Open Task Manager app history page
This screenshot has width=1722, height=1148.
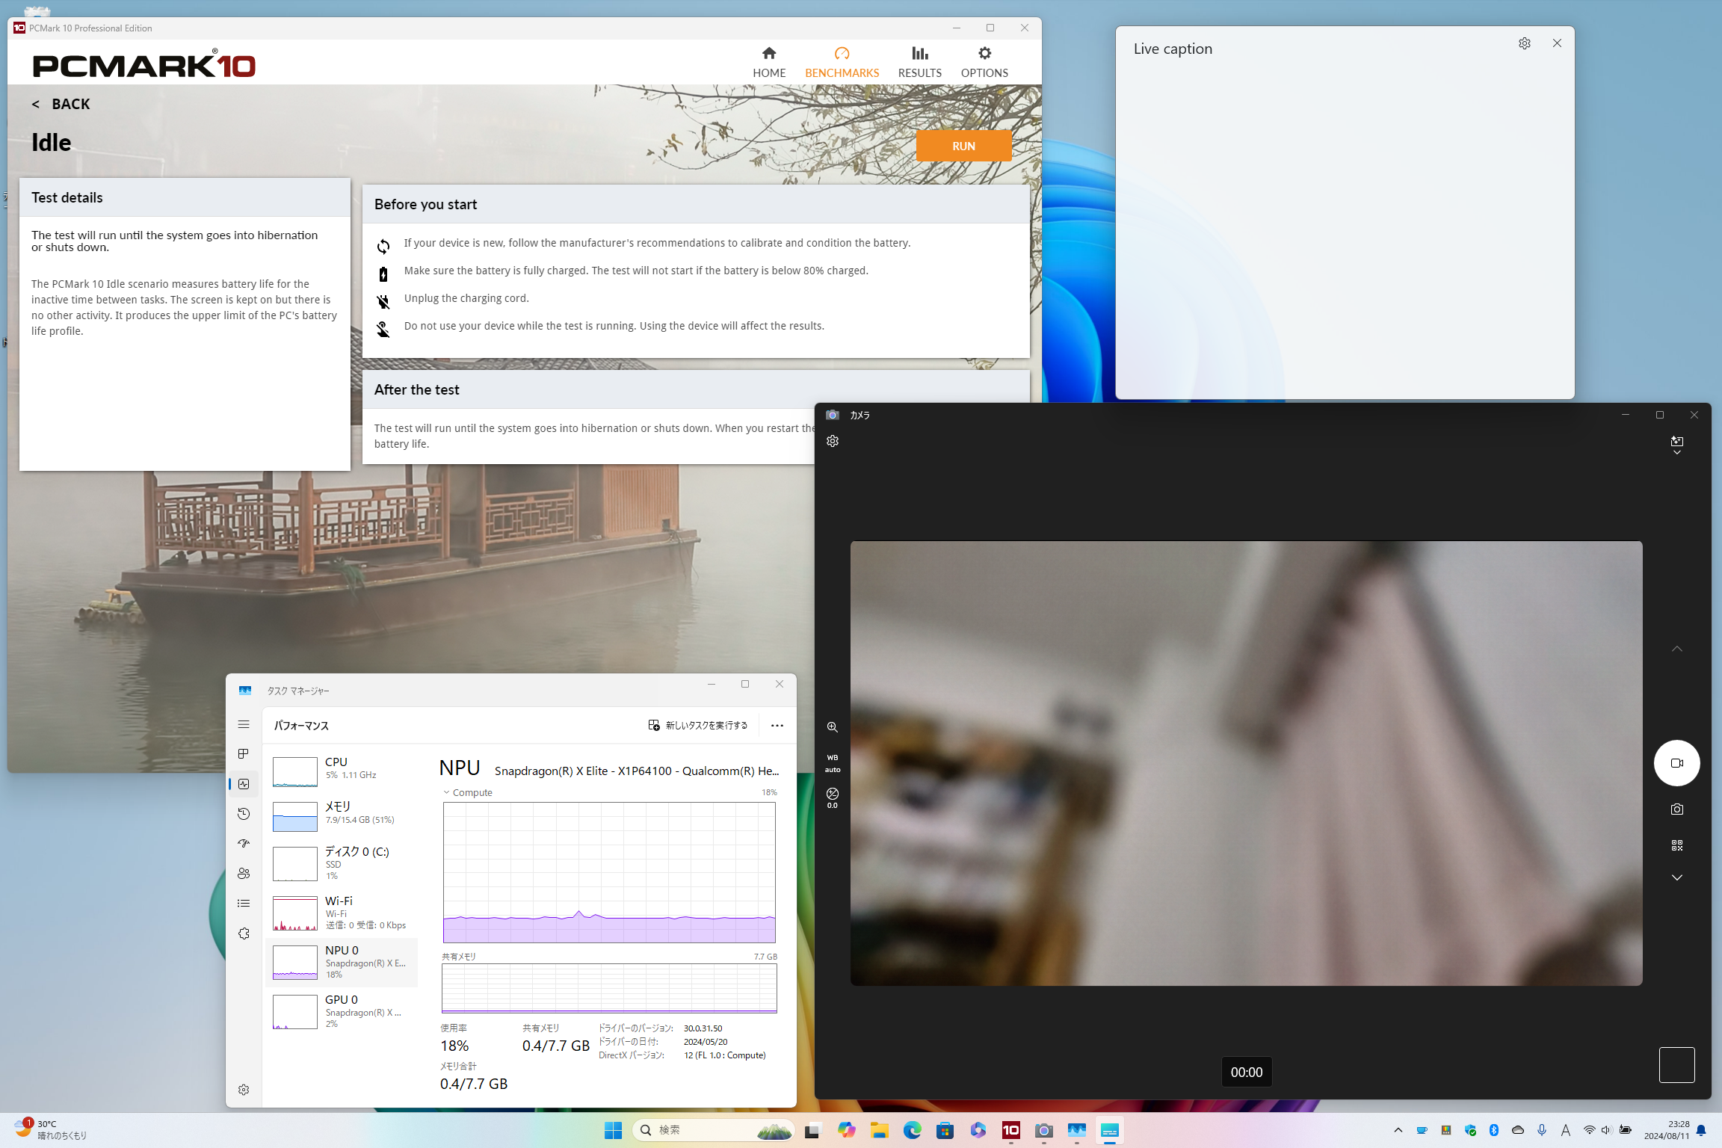click(x=244, y=814)
